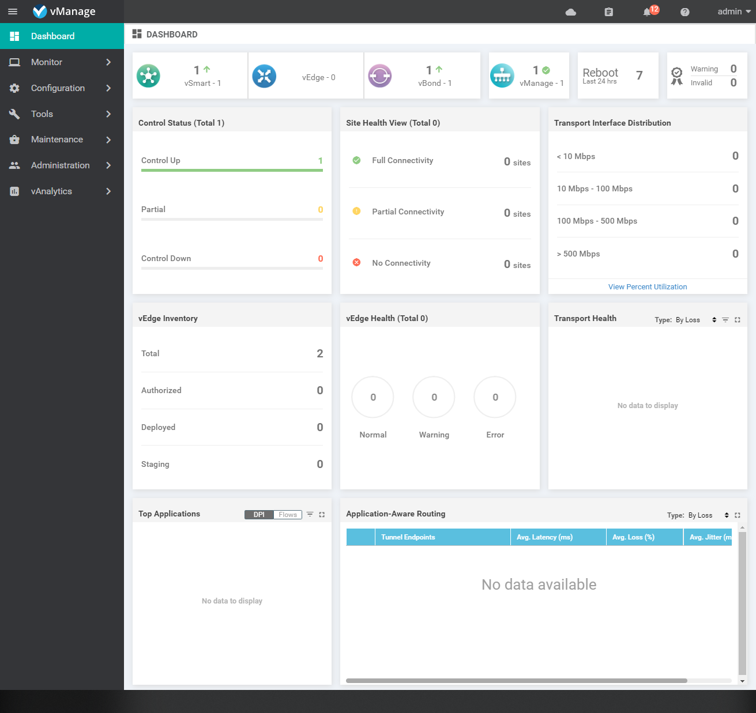Click the Normal vEdge health circle
The height and width of the screenshot is (713, 756).
point(373,397)
